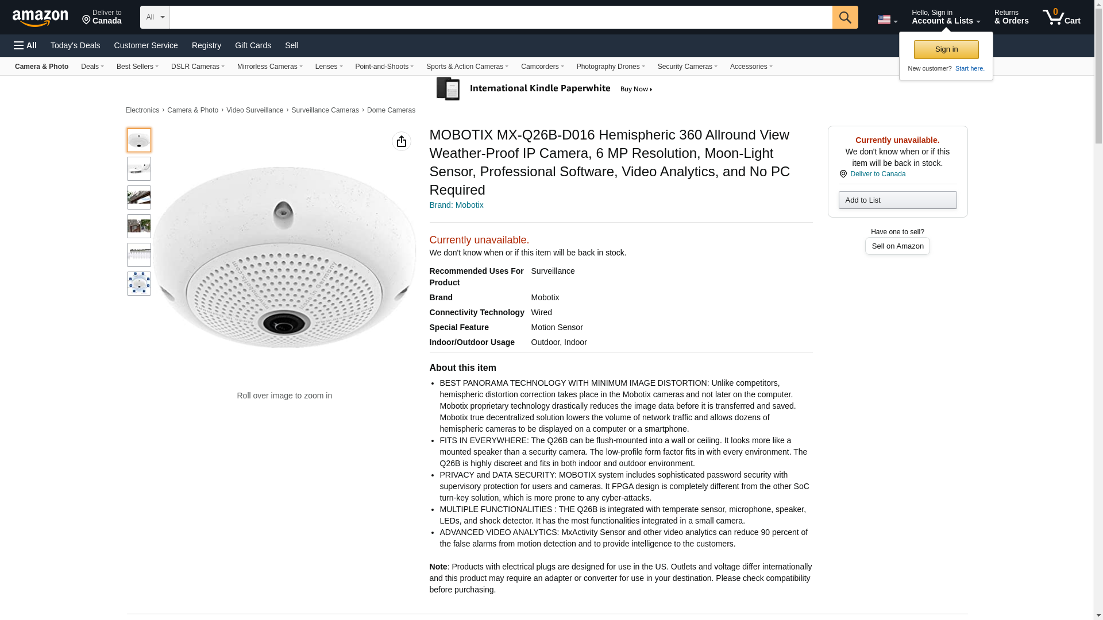Click Dome Cameras breadcrumb link

[391, 110]
